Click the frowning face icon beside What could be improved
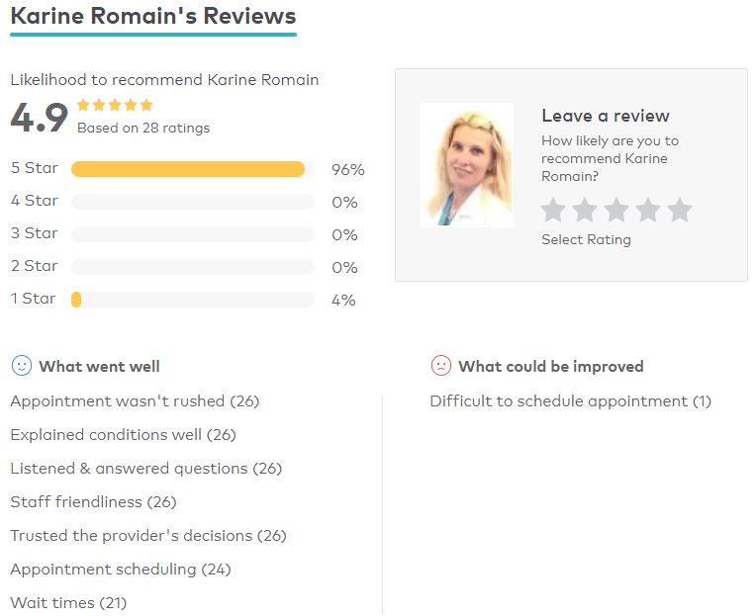 440,366
